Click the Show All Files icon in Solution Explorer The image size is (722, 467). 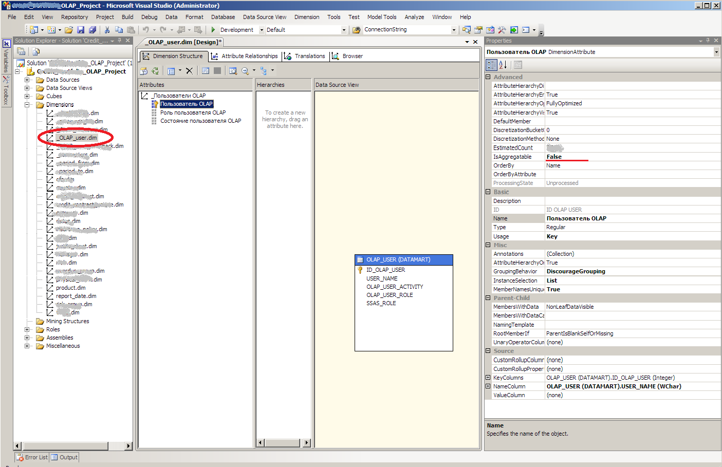point(36,51)
